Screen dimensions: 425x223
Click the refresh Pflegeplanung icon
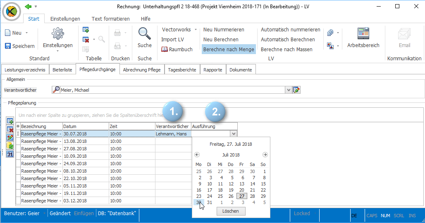tap(10, 146)
